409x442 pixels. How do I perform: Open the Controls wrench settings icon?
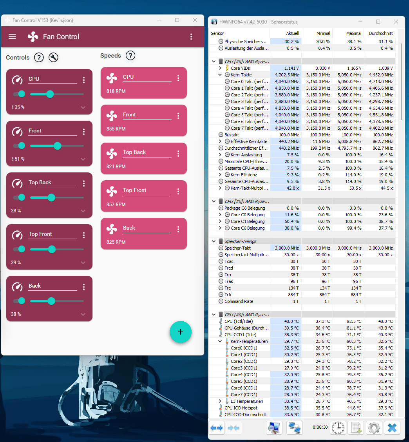tap(53, 58)
